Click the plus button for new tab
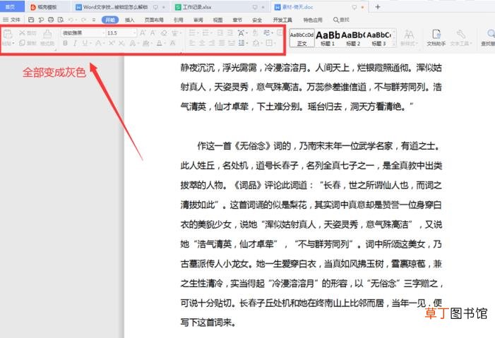495x338 pixels. pos(378,6)
